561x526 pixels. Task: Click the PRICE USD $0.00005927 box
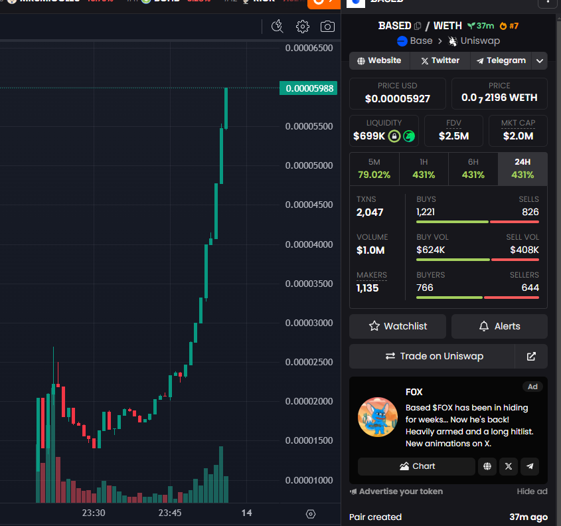[398, 94]
